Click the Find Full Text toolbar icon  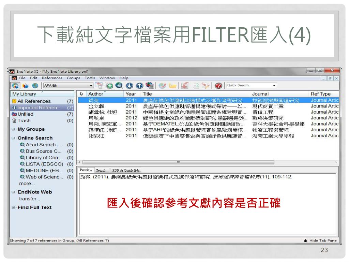[x=150, y=86]
